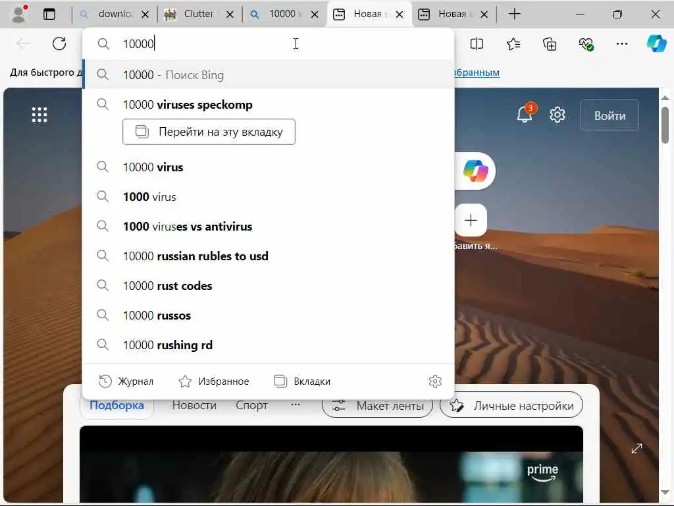Click scrollbar down arrow
The image size is (674, 506).
tap(665, 492)
